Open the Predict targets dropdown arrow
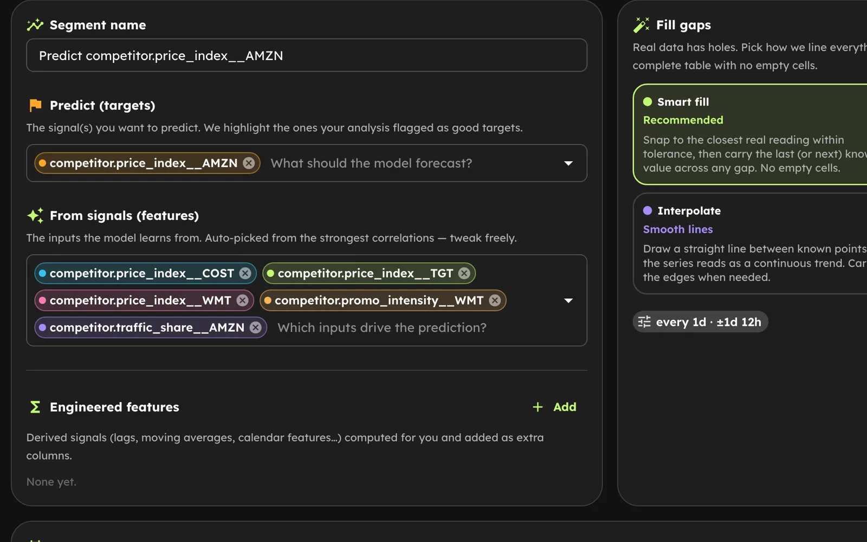The image size is (867, 542). [568, 163]
